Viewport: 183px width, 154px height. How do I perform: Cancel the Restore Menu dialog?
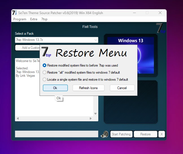(122, 88)
